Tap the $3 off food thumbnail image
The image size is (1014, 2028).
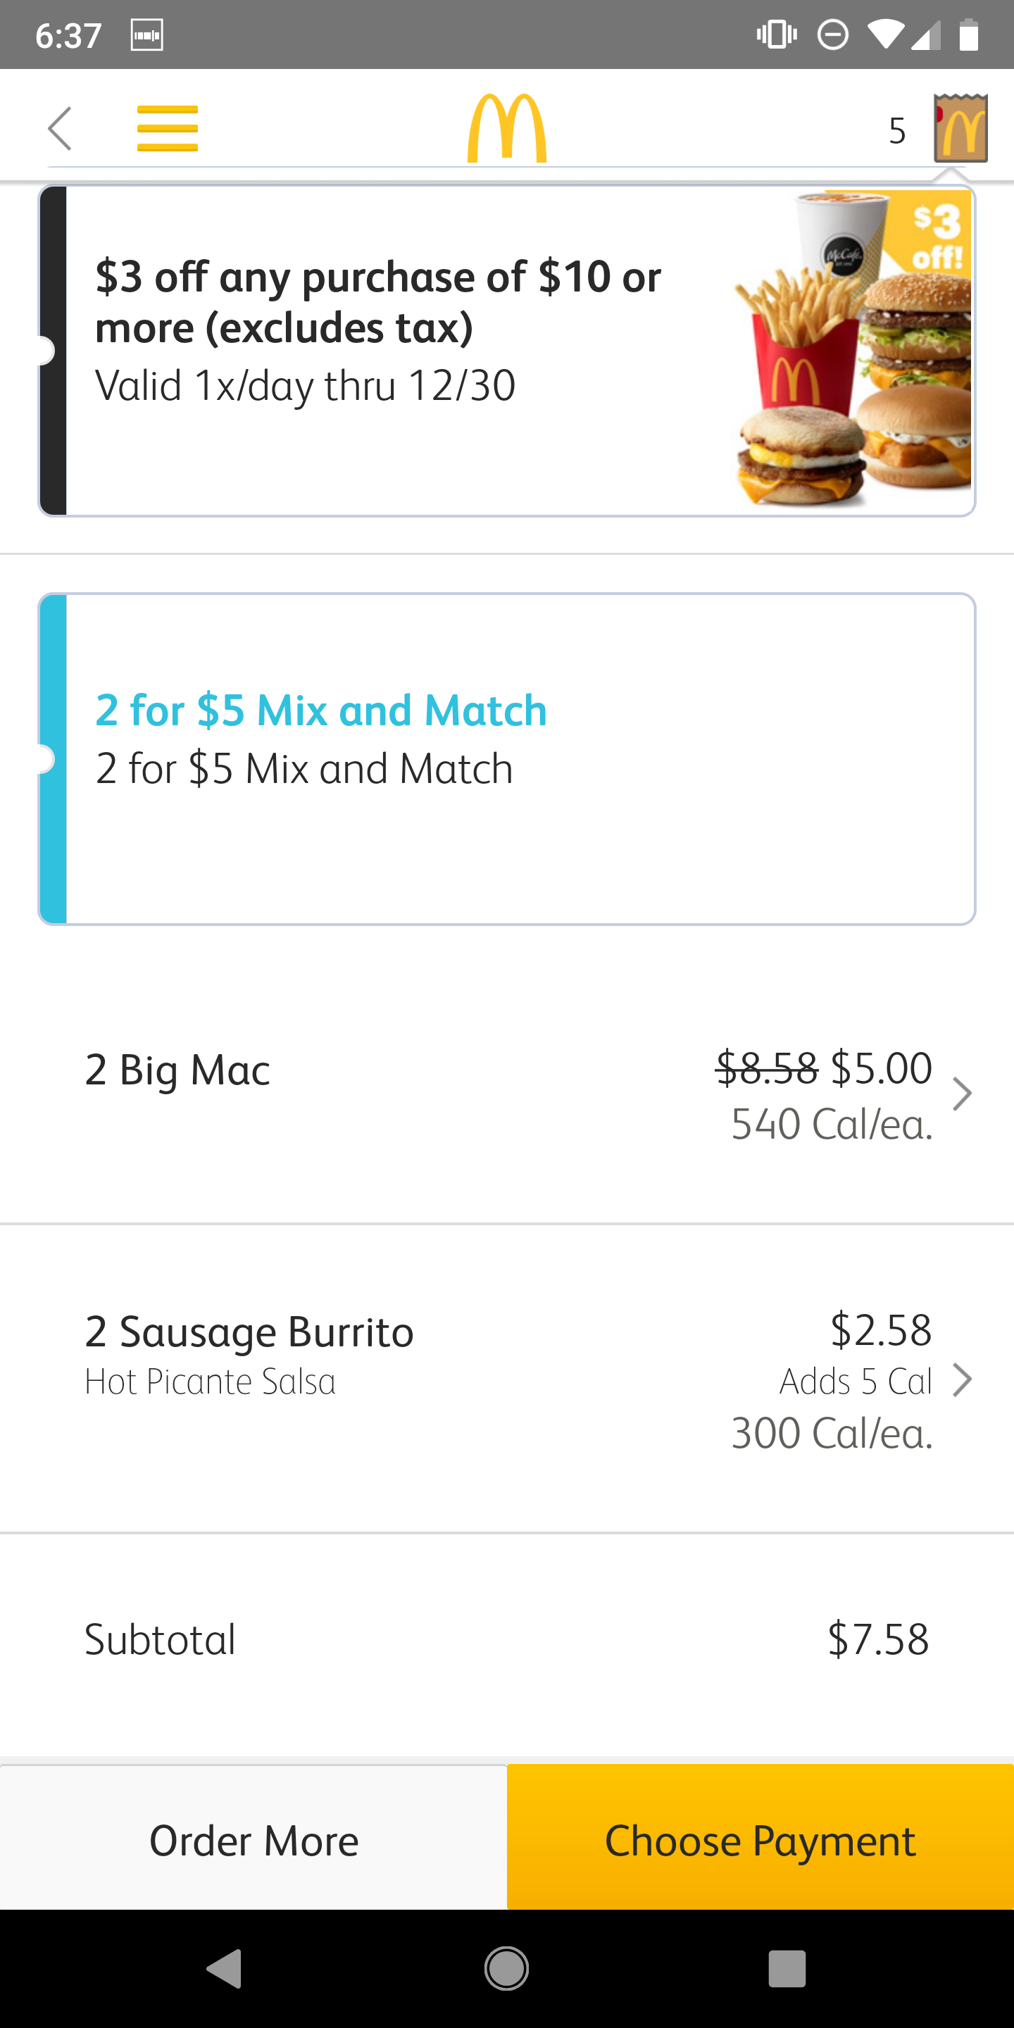coord(854,351)
